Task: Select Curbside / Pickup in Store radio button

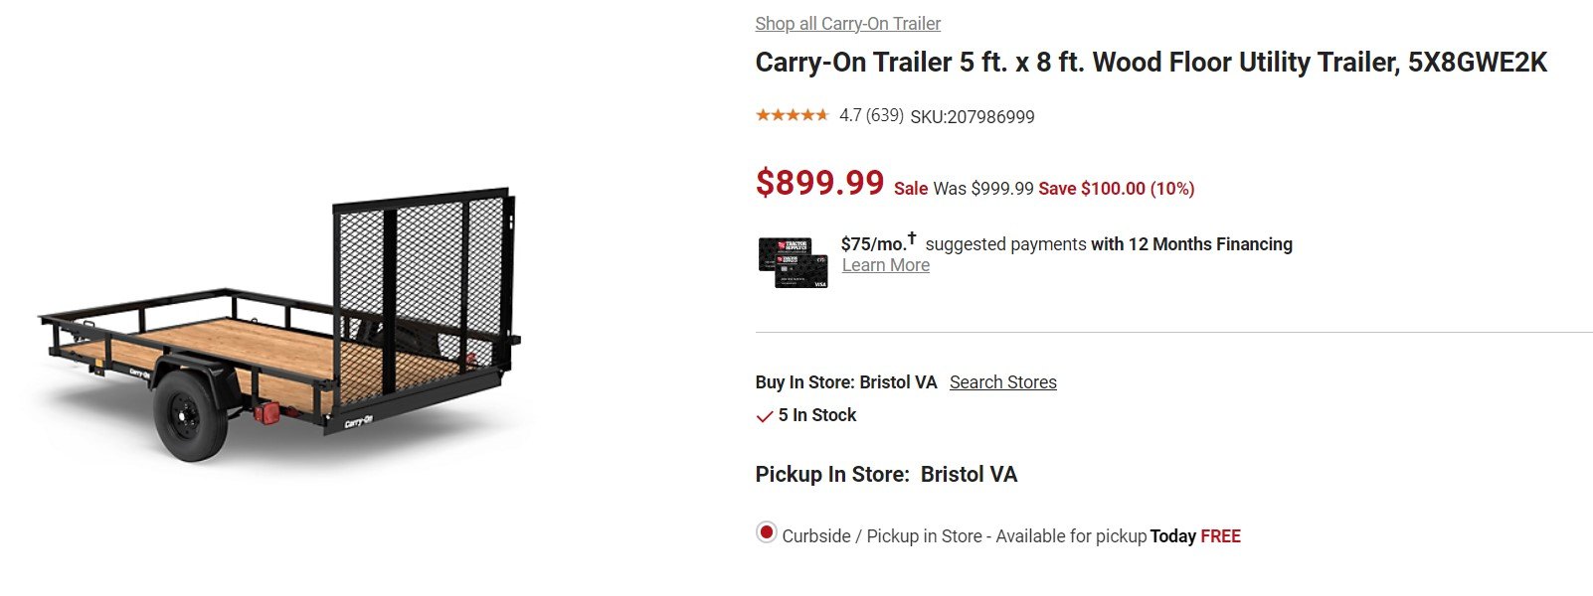Action: coord(766,532)
